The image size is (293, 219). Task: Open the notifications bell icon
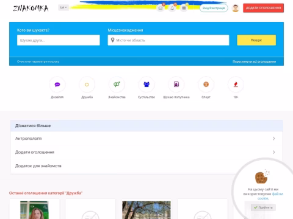[x=172, y=8]
